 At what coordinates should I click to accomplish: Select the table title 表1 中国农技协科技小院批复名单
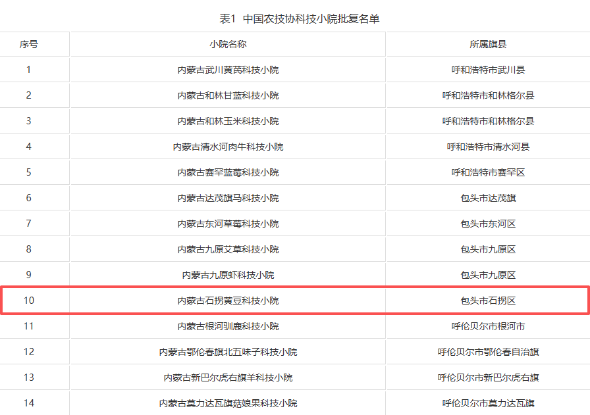300,18
